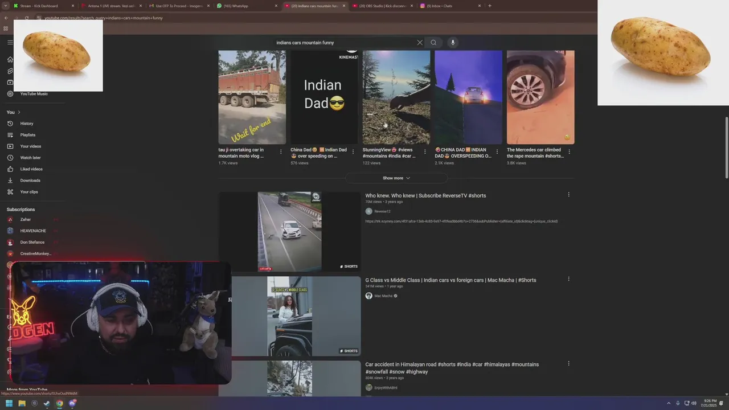
Task: Click the Subscriptions icon in sidebar
Action: (x=10, y=83)
